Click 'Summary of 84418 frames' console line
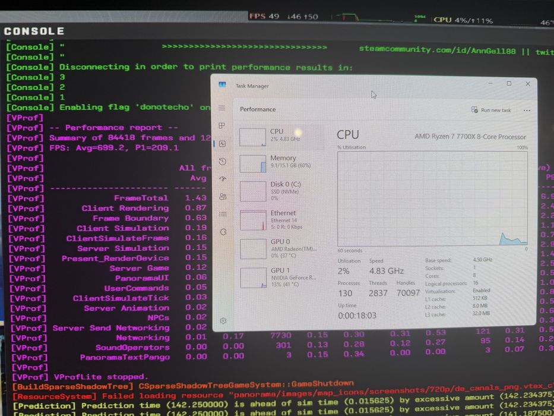The image size is (554, 416). pos(130,138)
